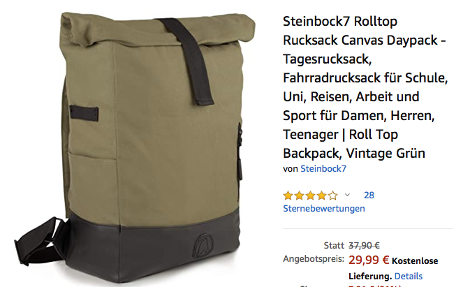Click the four-star rating icons

pyautogui.click(x=310, y=196)
